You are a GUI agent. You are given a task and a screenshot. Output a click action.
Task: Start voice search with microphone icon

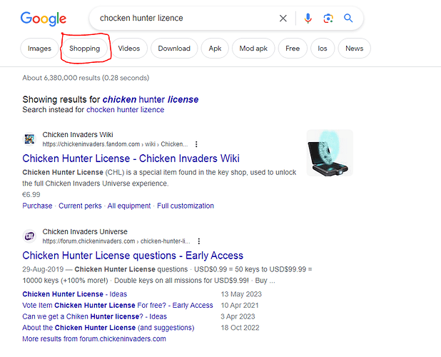tap(308, 18)
